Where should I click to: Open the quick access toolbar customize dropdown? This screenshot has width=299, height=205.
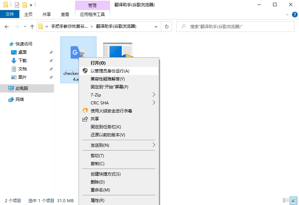(31, 5)
